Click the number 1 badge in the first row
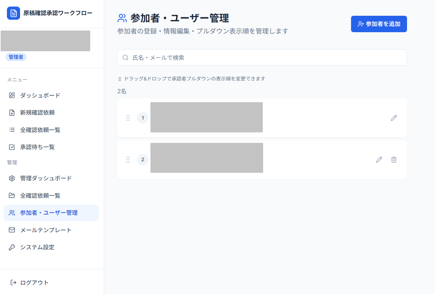 [143, 118]
